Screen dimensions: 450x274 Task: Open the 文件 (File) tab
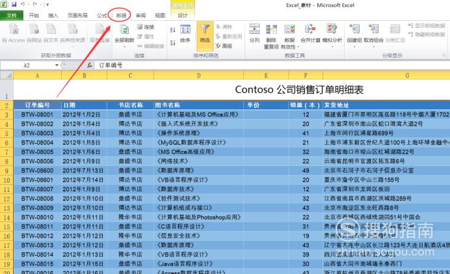click(x=12, y=15)
